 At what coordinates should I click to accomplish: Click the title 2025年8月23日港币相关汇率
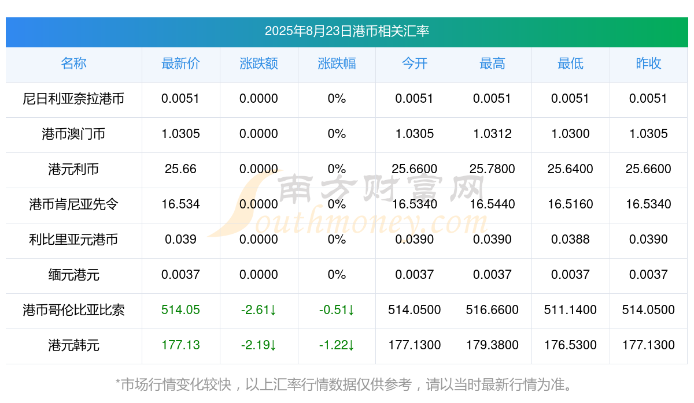click(347, 31)
